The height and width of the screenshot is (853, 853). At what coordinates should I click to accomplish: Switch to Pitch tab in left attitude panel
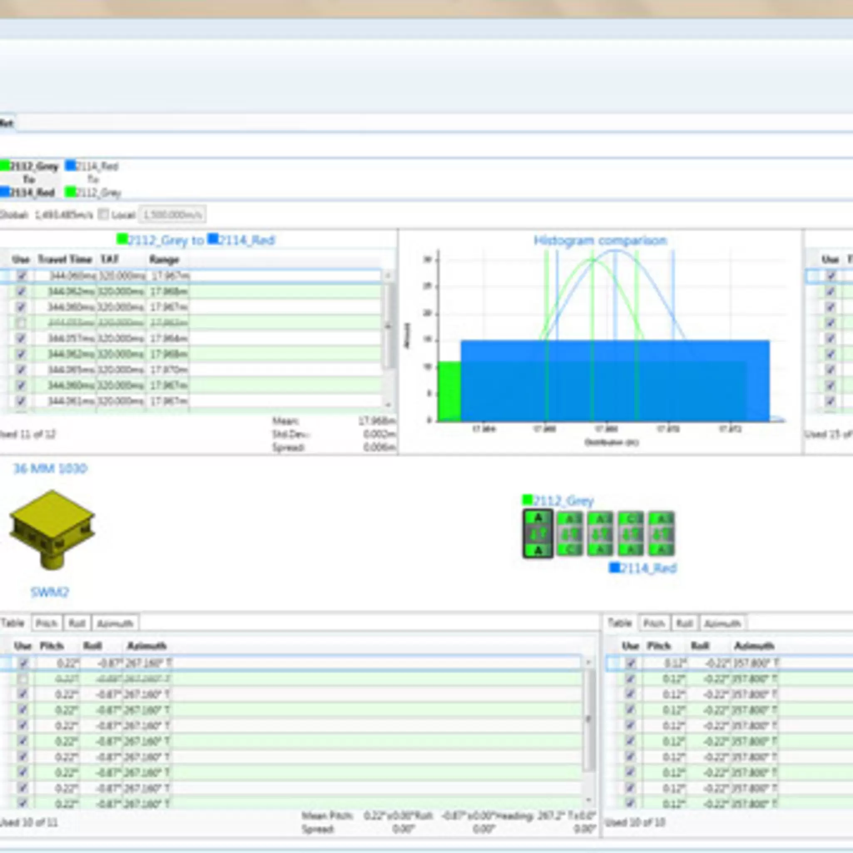click(46, 623)
